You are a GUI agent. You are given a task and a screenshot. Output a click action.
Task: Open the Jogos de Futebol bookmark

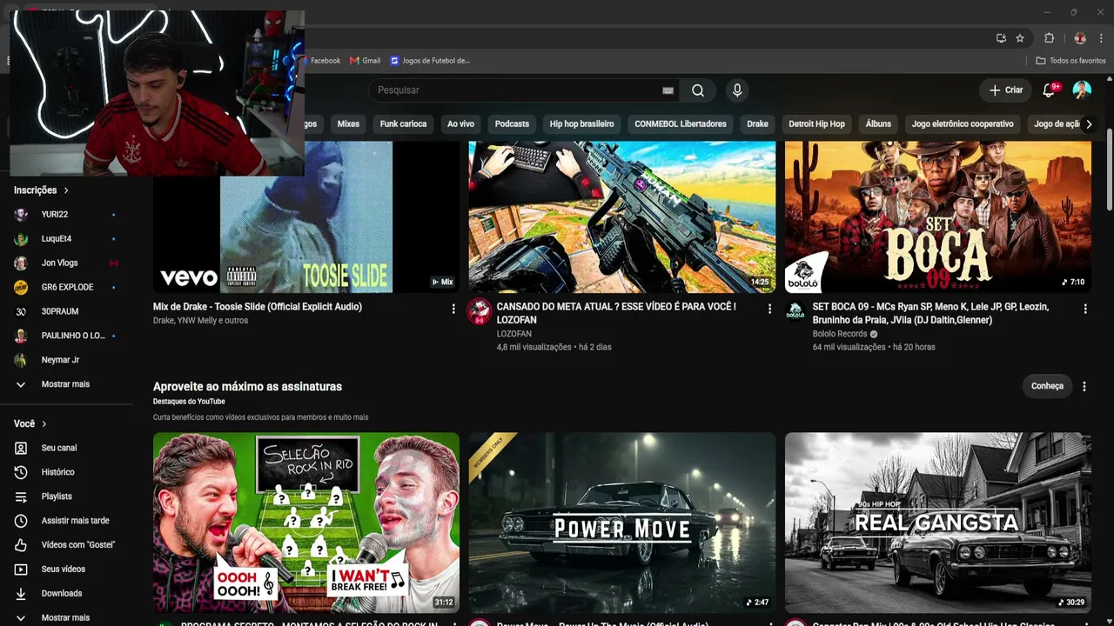point(430,61)
